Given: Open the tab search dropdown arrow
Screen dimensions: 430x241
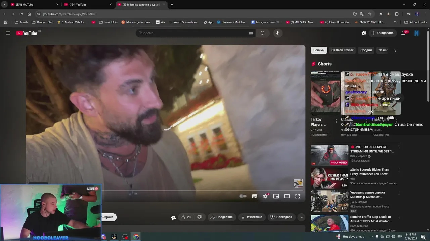Looking at the screenshot, I should click(x=4, y=5).
